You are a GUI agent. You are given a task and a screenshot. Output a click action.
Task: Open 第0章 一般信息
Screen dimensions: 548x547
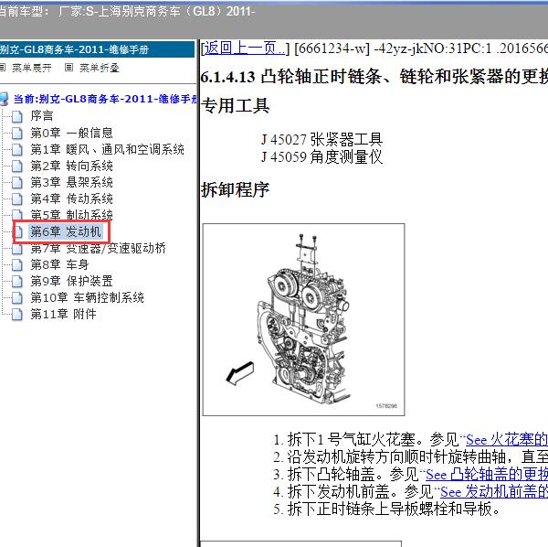pos(71,133)
